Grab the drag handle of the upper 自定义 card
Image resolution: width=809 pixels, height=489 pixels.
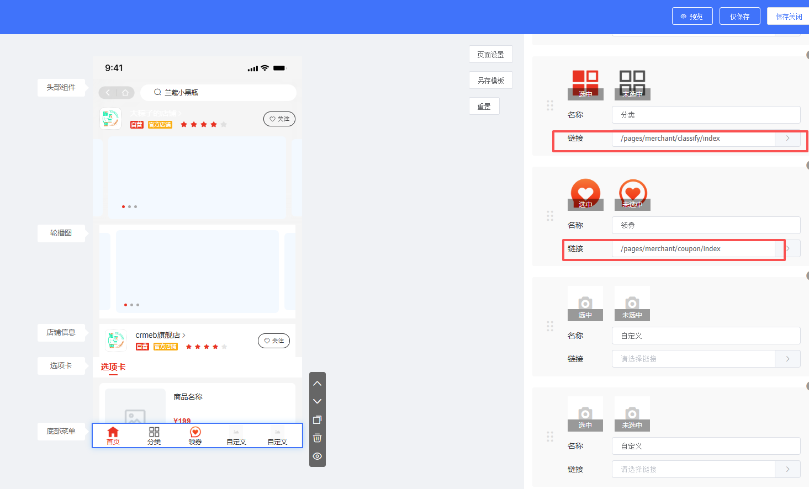[550, 326]
